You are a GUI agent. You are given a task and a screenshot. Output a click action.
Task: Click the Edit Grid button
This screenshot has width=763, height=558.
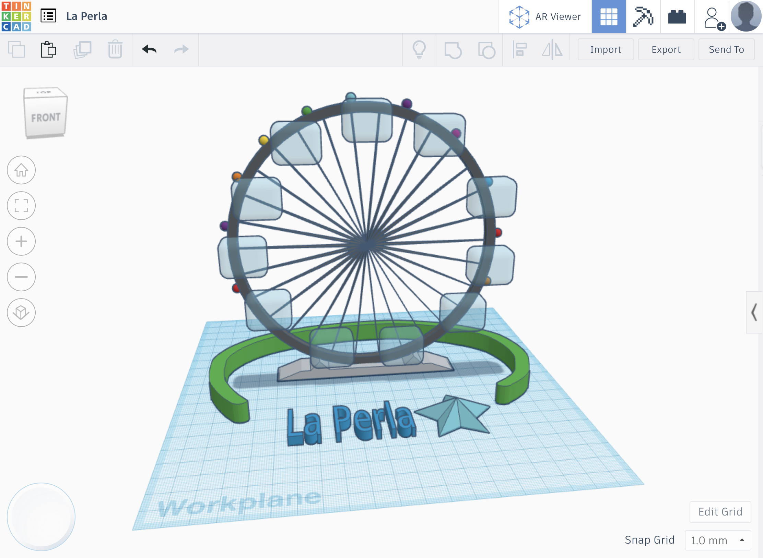pyautogui.click(x=720, y=512)
